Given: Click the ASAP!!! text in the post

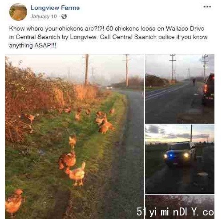Looking at the screenshot, I should (45, 45).
